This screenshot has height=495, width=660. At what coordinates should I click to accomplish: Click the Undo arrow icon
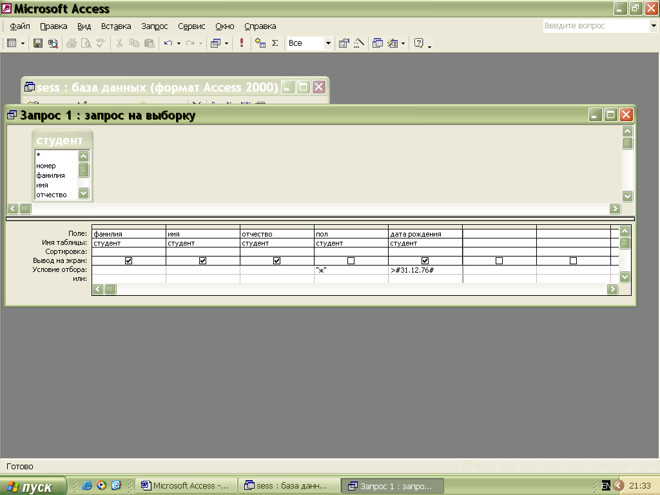coord(168,43)
